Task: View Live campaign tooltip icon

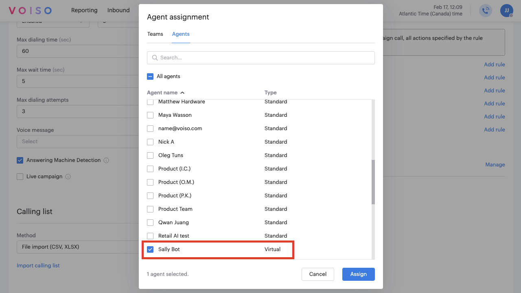Action: (x=68, y=176)
